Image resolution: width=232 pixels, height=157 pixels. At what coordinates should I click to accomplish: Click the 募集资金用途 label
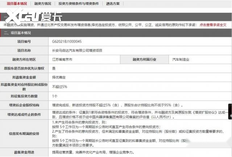click(x=24, y=152)
